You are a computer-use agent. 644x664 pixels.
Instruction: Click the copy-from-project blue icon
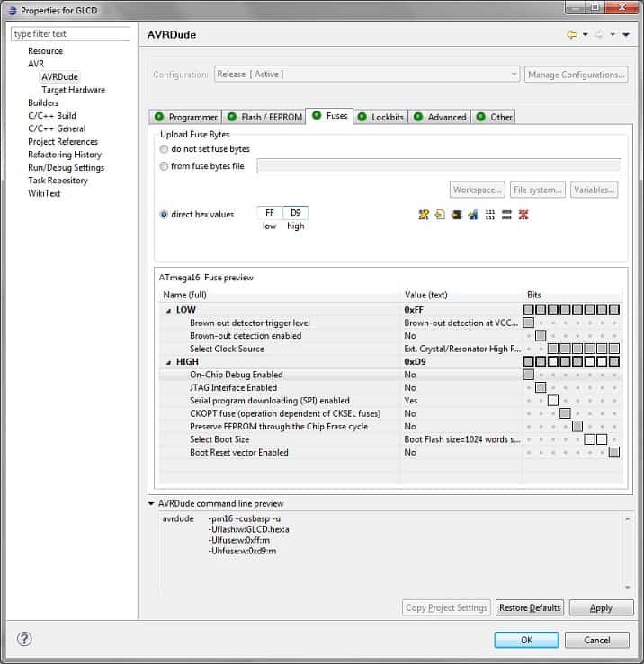coord(473,215)
